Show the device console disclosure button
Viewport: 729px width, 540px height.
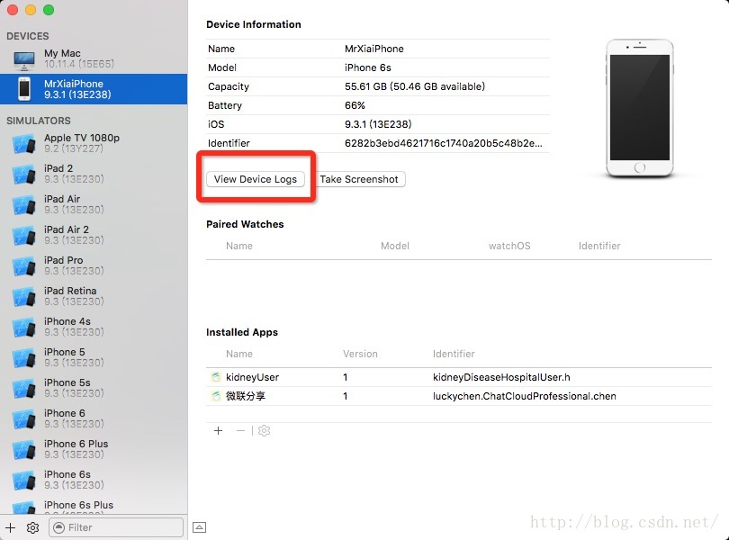[200, 527]
